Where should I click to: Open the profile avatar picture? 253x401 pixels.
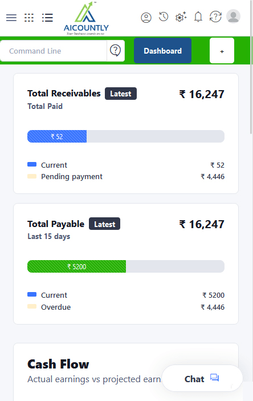pos(233,17)
